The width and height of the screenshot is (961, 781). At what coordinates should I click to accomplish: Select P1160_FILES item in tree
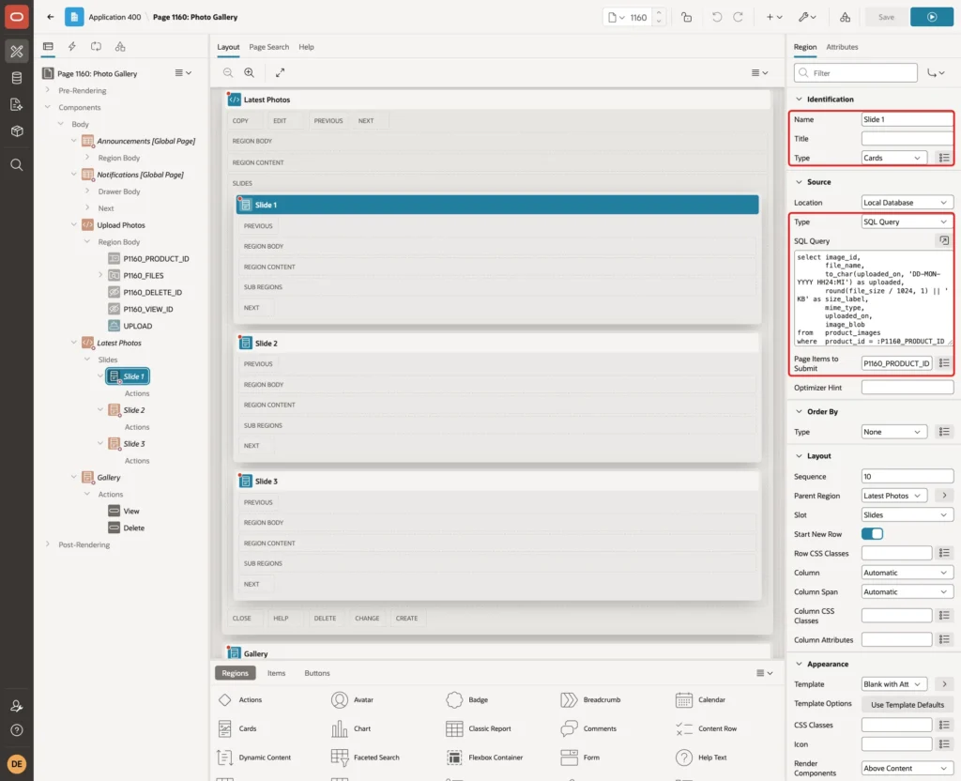point(144,276)
